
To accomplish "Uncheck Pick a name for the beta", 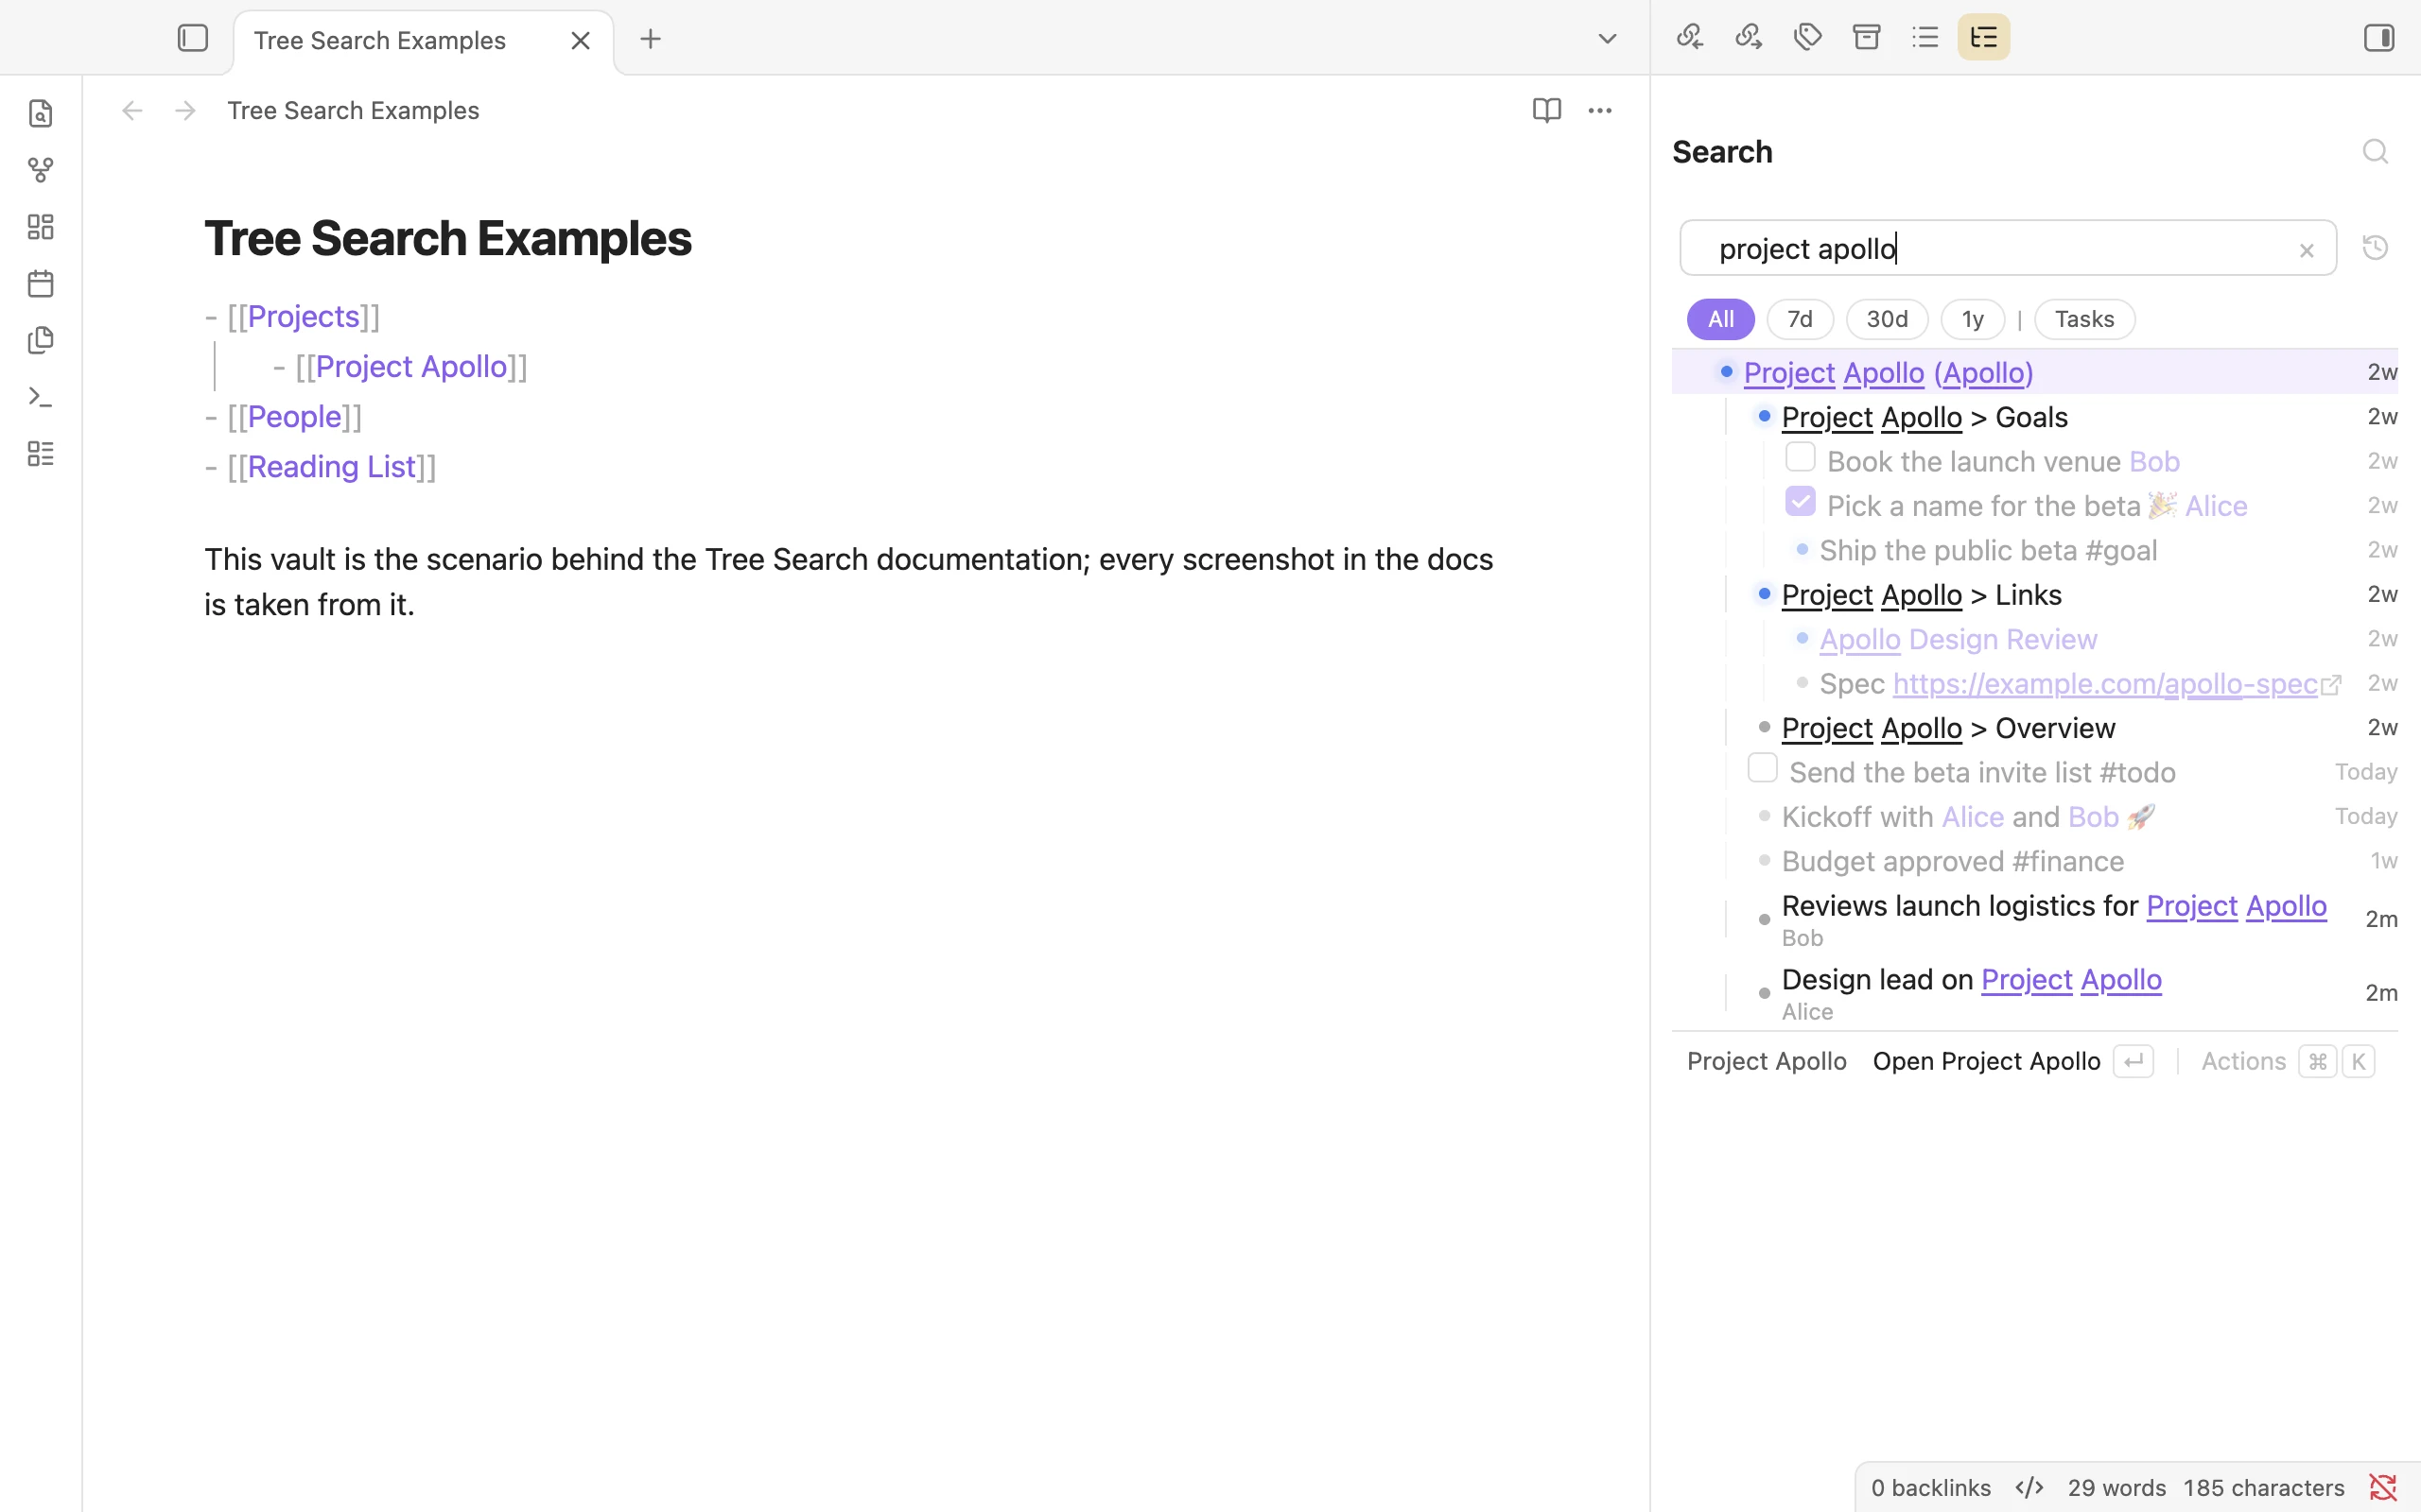I will point(1800,501).
